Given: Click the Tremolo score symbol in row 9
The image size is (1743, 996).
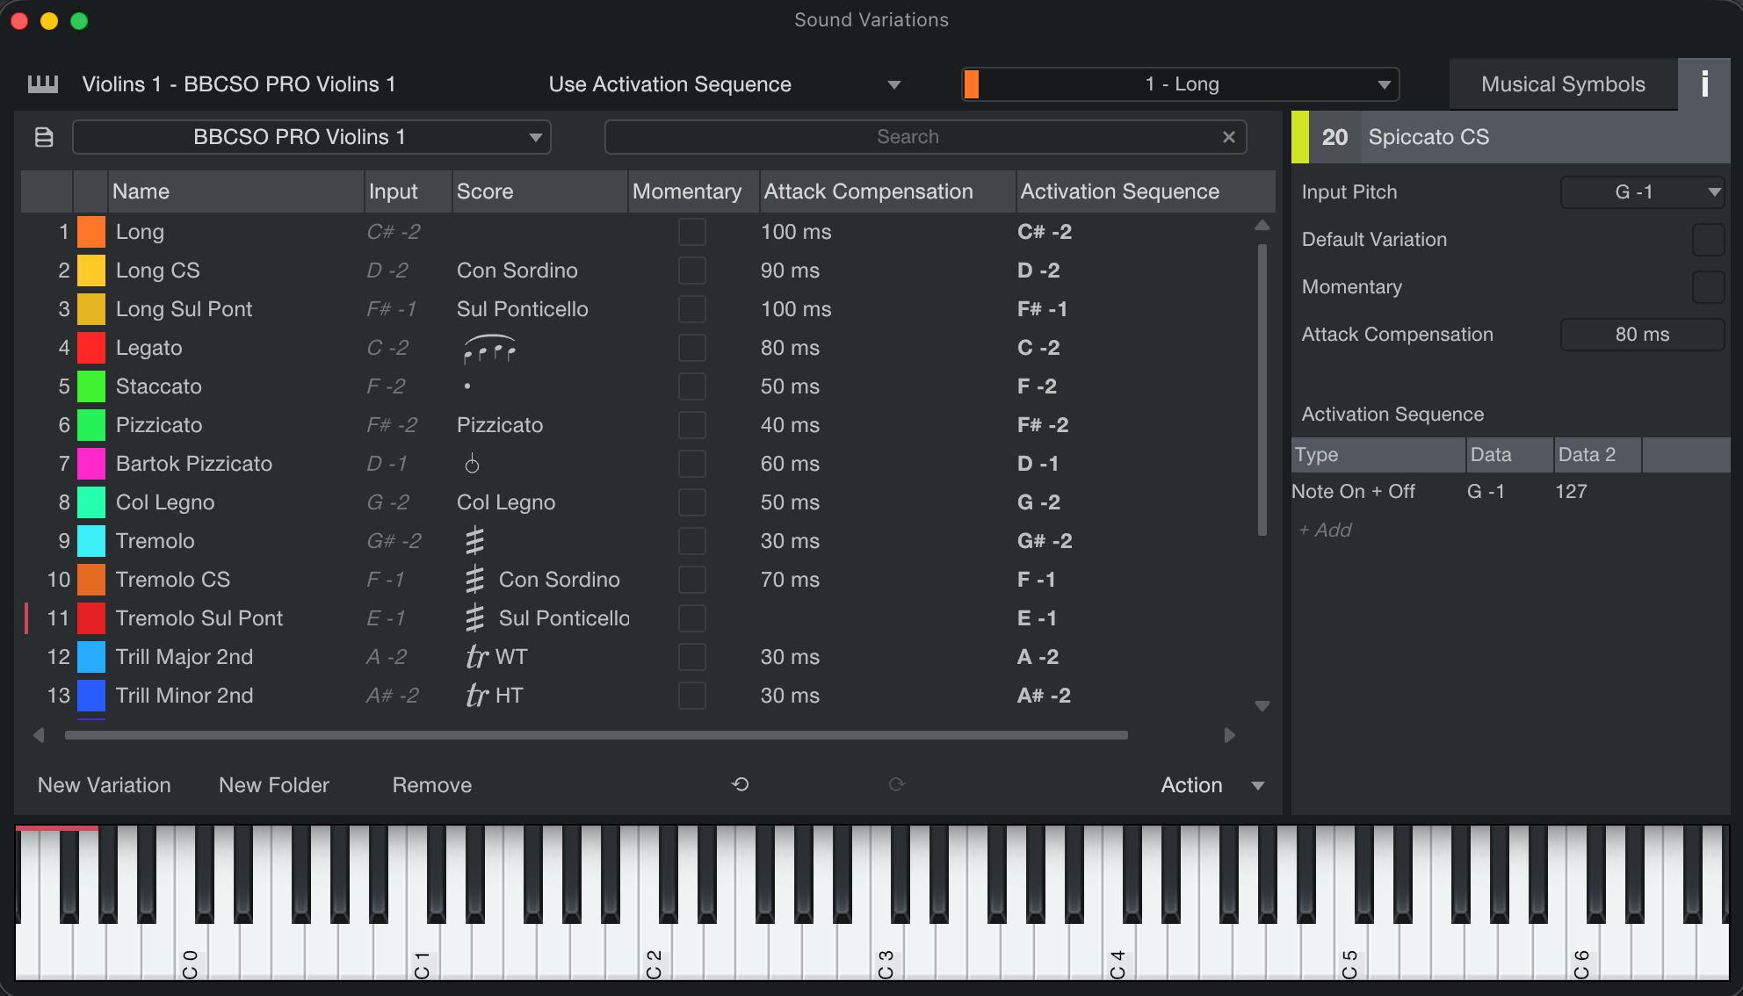Looking at the screenshot, I should coord(474,541).
